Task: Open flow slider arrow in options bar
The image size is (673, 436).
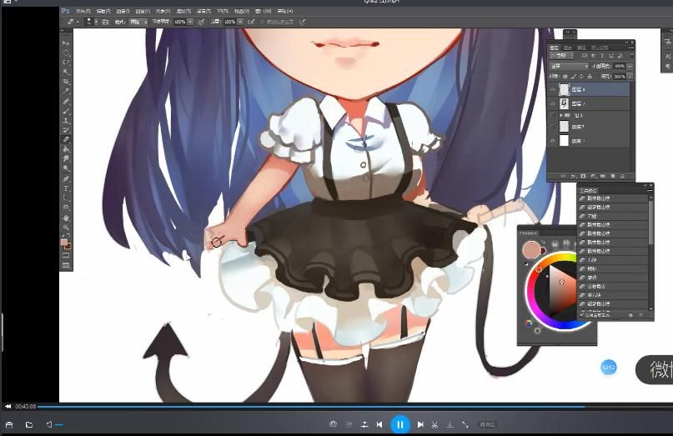Action: coord(240,22)
